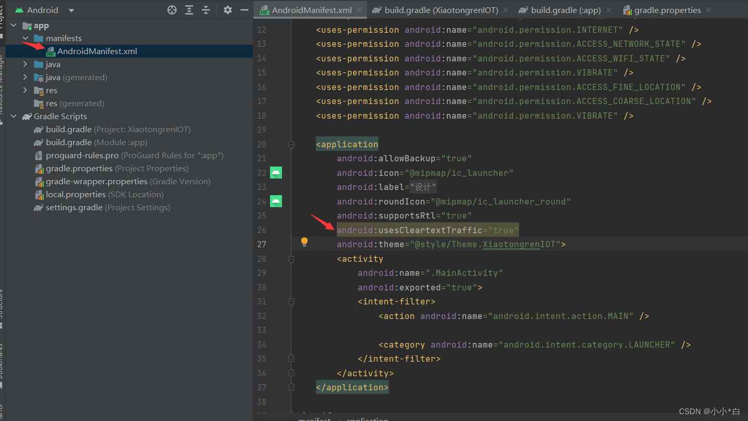Viewport: 748px width, 421px height.
Task: Collapse the manifests folder
Action: pyautogui.click(x=25, y=39)
